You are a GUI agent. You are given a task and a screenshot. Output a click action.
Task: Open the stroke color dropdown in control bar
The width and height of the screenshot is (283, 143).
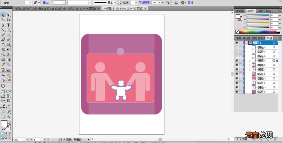(x=39, y=3)
